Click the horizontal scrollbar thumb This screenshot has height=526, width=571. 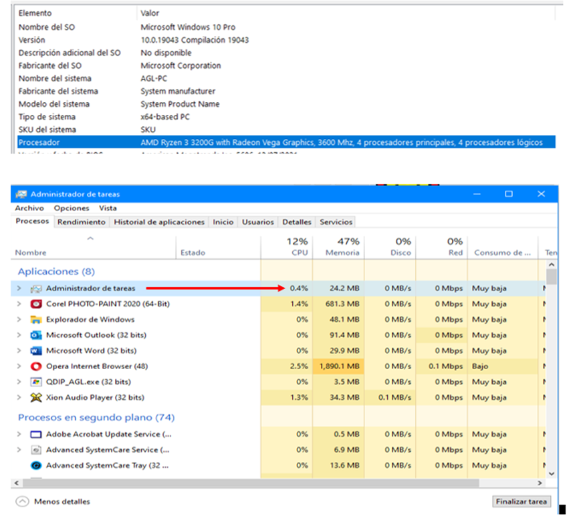251,483
